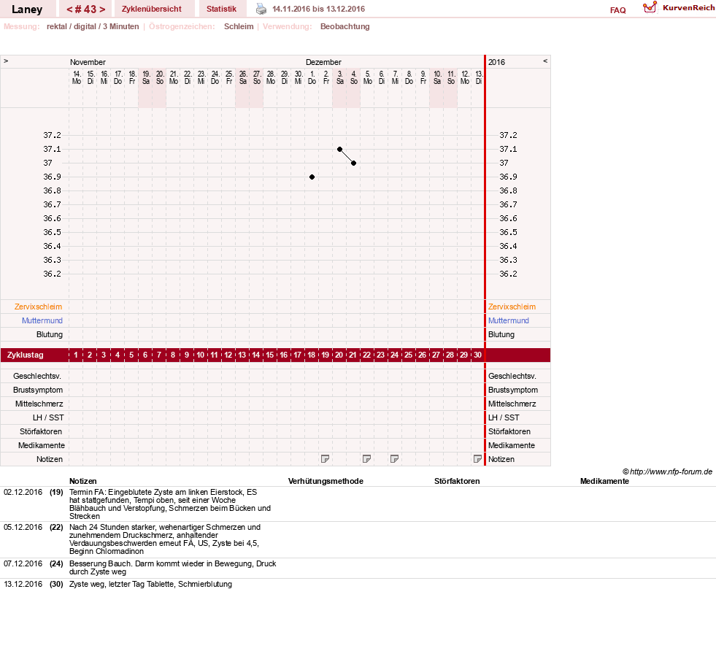Viewport: 716px width, 670px height.
Task: Click the printer icon next to the date range
Action: pyautogui.click(x=261, y=9)
